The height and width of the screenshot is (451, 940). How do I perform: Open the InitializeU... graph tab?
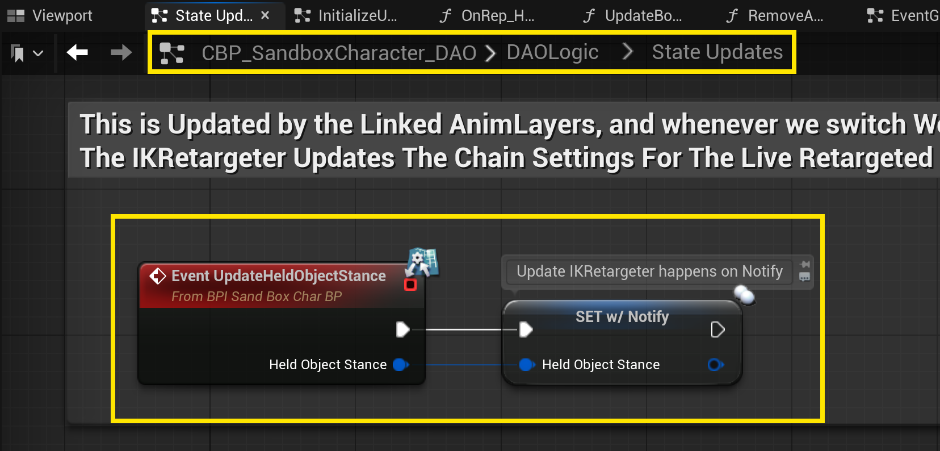click(x=346, y=15)
